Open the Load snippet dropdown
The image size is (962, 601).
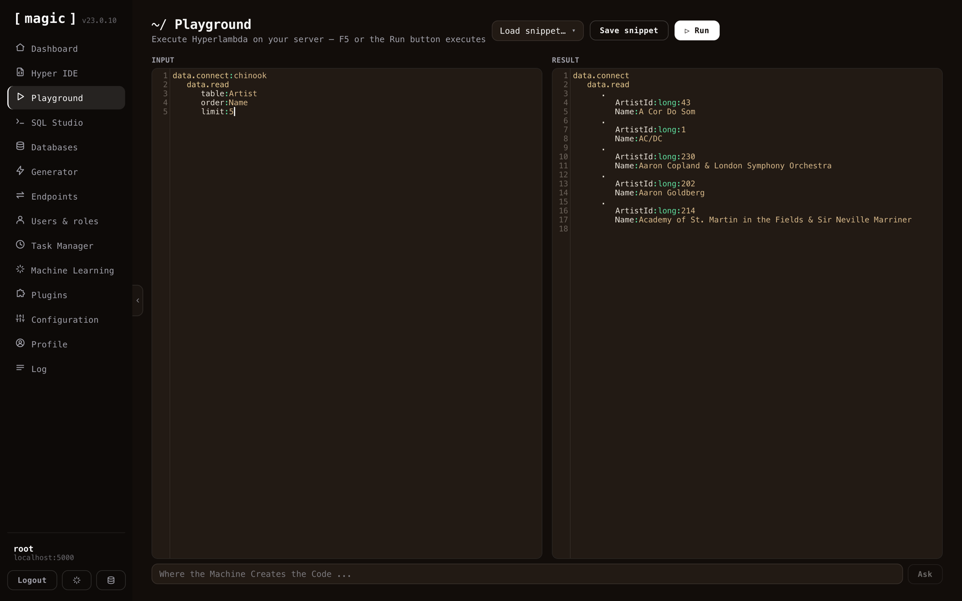click(x=537, y=31)
